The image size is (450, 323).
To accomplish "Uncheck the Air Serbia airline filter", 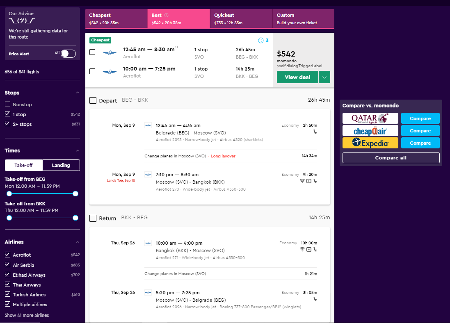I will tap(8, 265).
